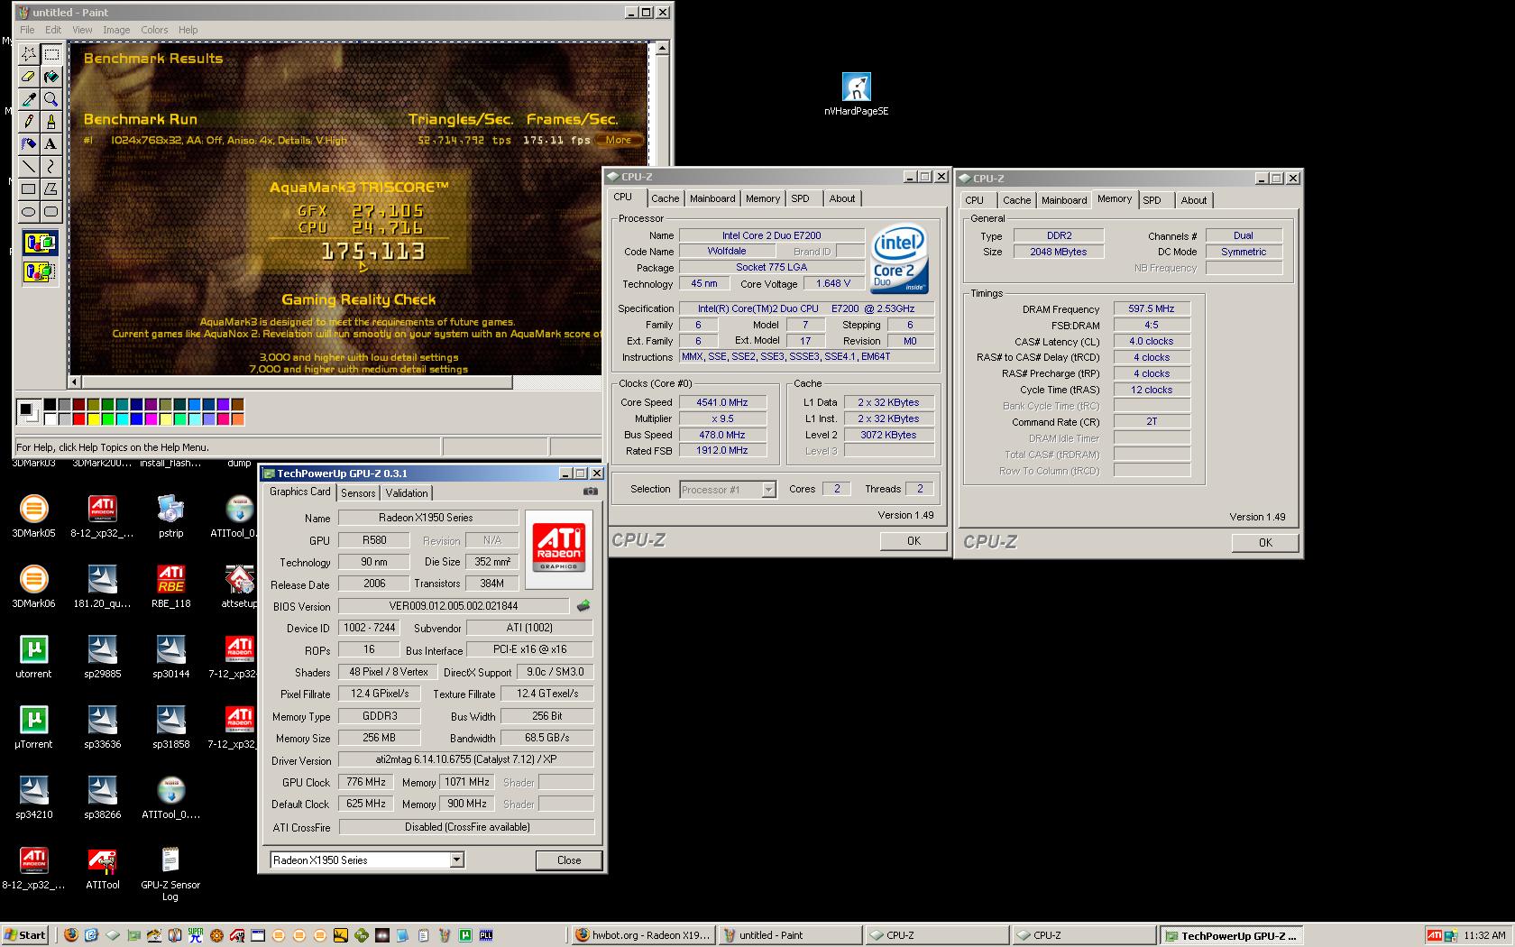Open the nVHardPageSE desktop icon
The width and height of the screenshot is (1515, 947).
[x=856, y=95]
